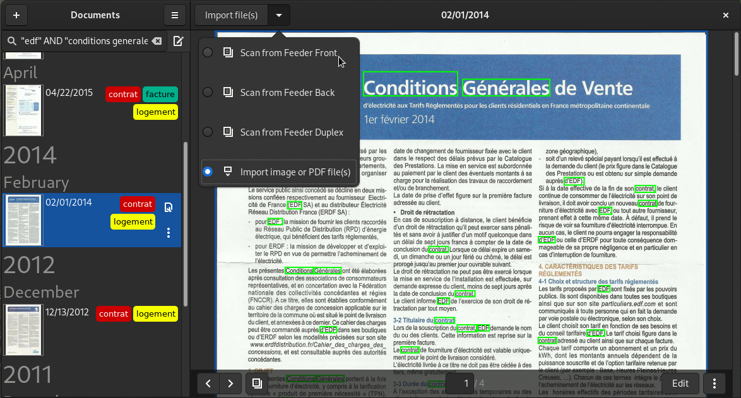This screenshot has height=398, width=741.
Task: Expand the Import file(s) dropdown arrow
Action: click(x=279, y=15)
